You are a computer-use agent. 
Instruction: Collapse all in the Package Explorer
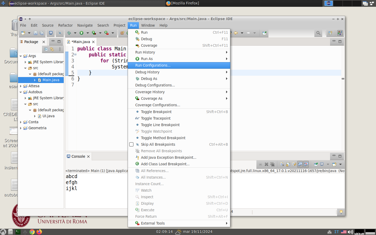pos(46,49)
